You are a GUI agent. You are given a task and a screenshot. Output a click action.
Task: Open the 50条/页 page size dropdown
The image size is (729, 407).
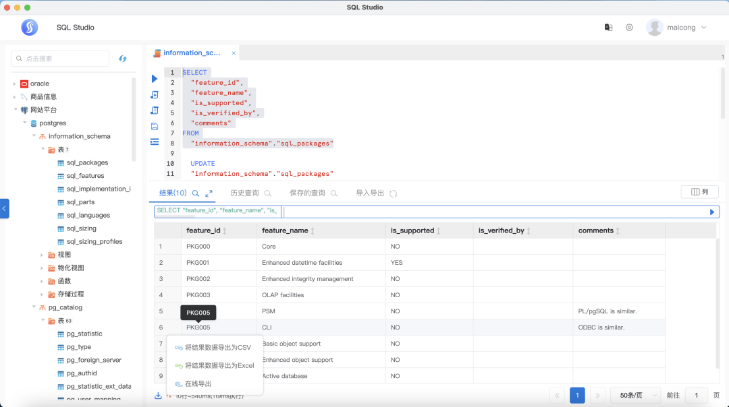click(x=636, y=396)
